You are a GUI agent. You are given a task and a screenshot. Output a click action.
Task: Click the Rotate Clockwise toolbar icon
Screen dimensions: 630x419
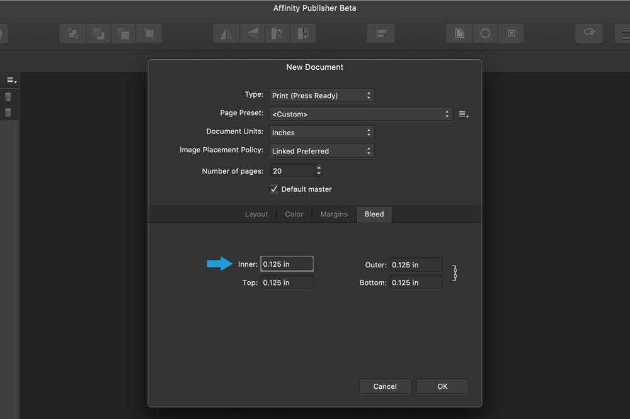(303, 34)
